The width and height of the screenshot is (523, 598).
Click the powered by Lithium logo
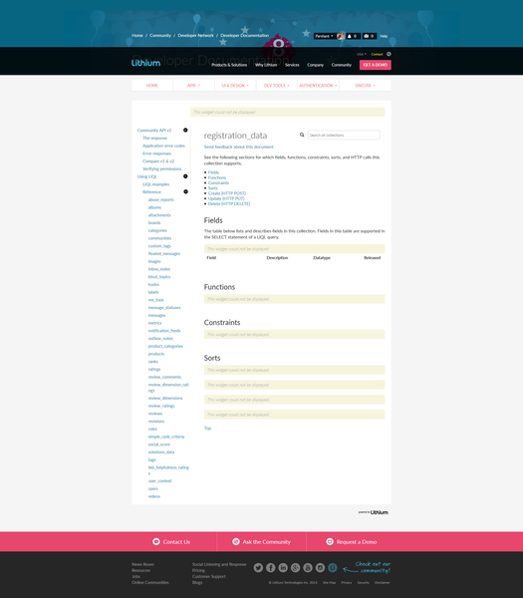(374, 512)
